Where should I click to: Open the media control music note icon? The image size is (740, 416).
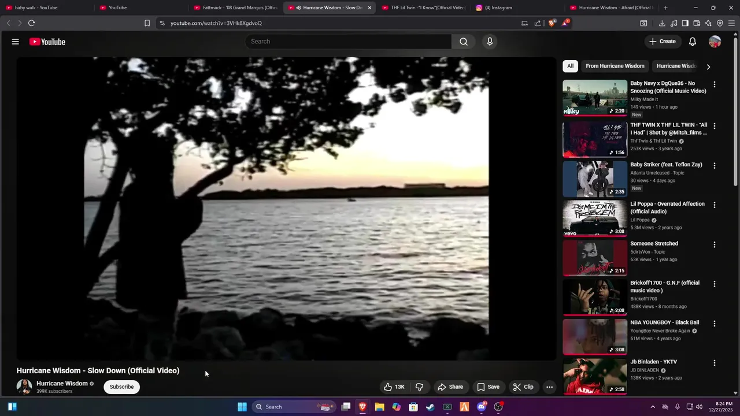674,23
